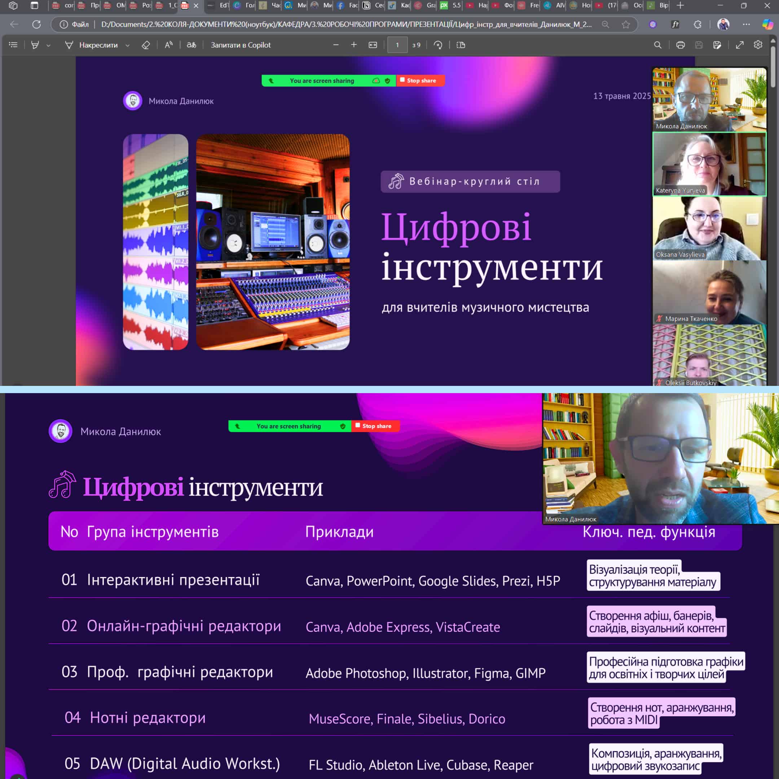779x779 pixels.
Task: Open the Copilot sidebar icon
Action: click(x=768, y=24)
